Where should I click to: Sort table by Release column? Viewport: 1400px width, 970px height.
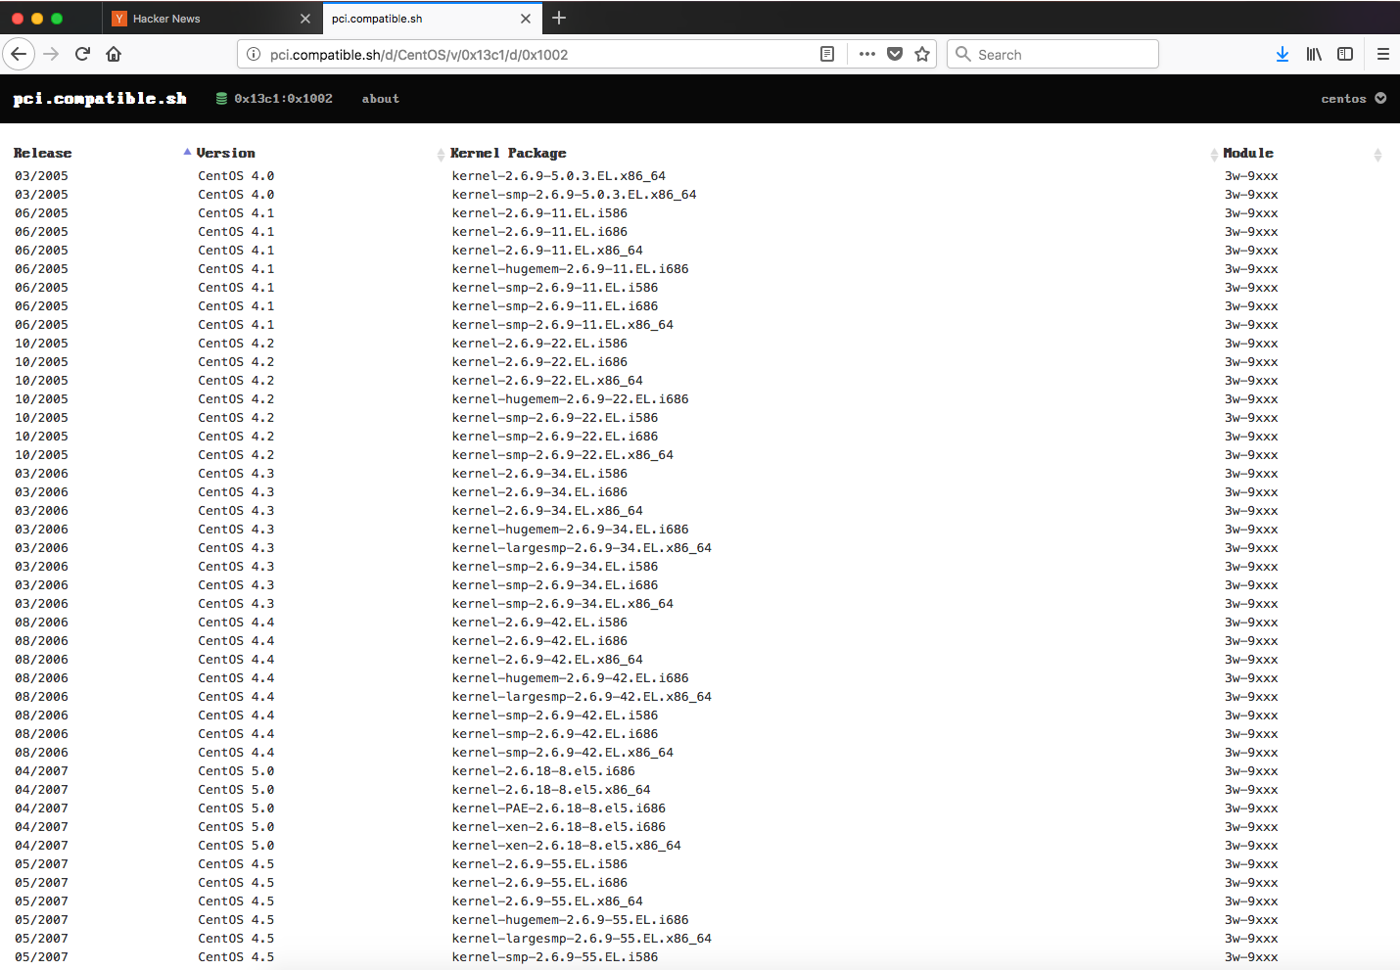42,153
